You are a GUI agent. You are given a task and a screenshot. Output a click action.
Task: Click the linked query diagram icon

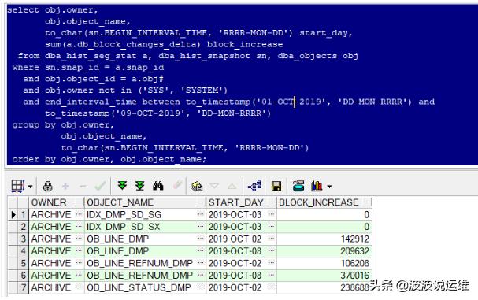(254, 186)
